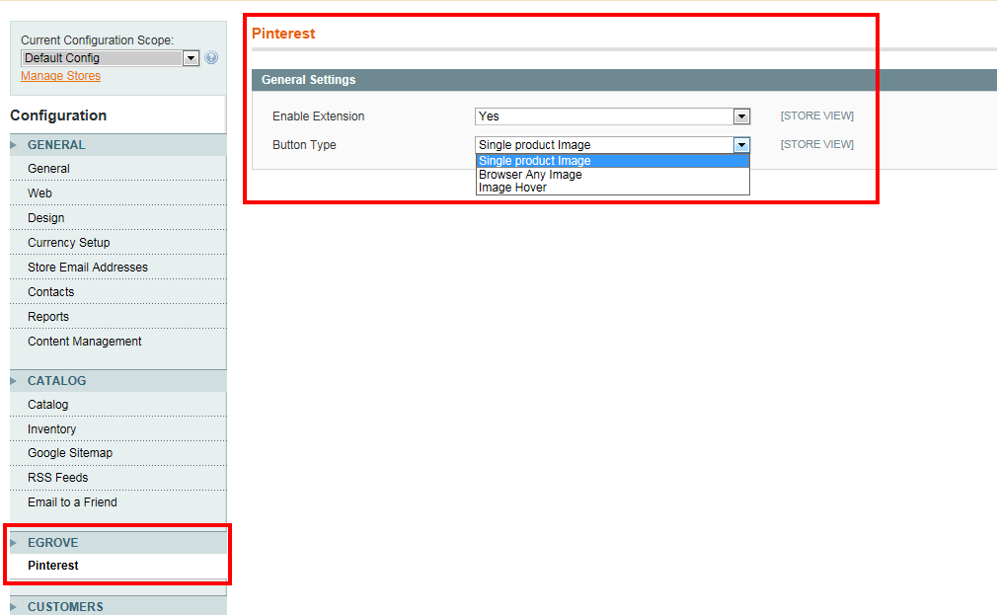Viewport: 997px width, 615px height.
Task: Open Email to a Friend settings
Action: (118, 502)
